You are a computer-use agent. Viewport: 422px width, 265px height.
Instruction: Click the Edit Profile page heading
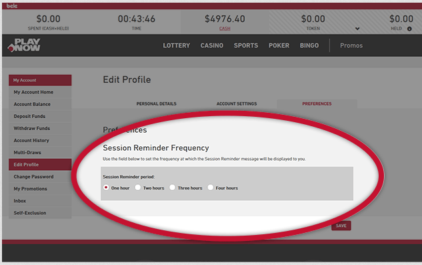pos(127,79)
